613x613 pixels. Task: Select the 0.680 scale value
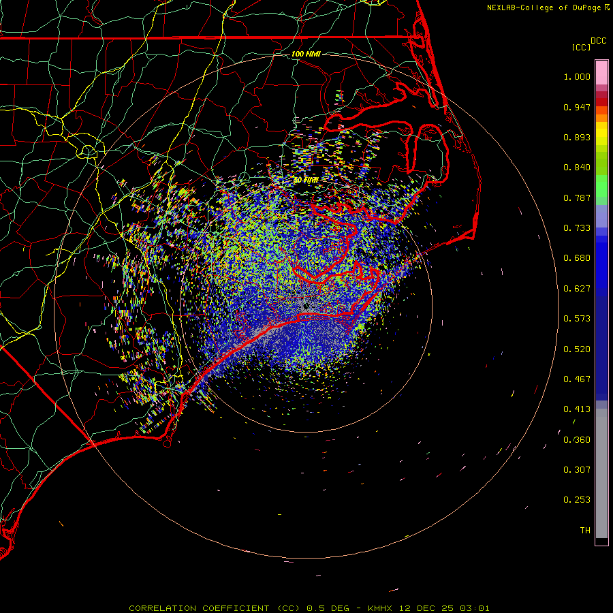click(x=577, y=258)
